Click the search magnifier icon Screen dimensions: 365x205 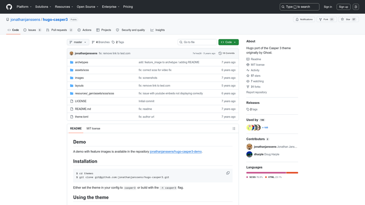[x=283, y=7]
